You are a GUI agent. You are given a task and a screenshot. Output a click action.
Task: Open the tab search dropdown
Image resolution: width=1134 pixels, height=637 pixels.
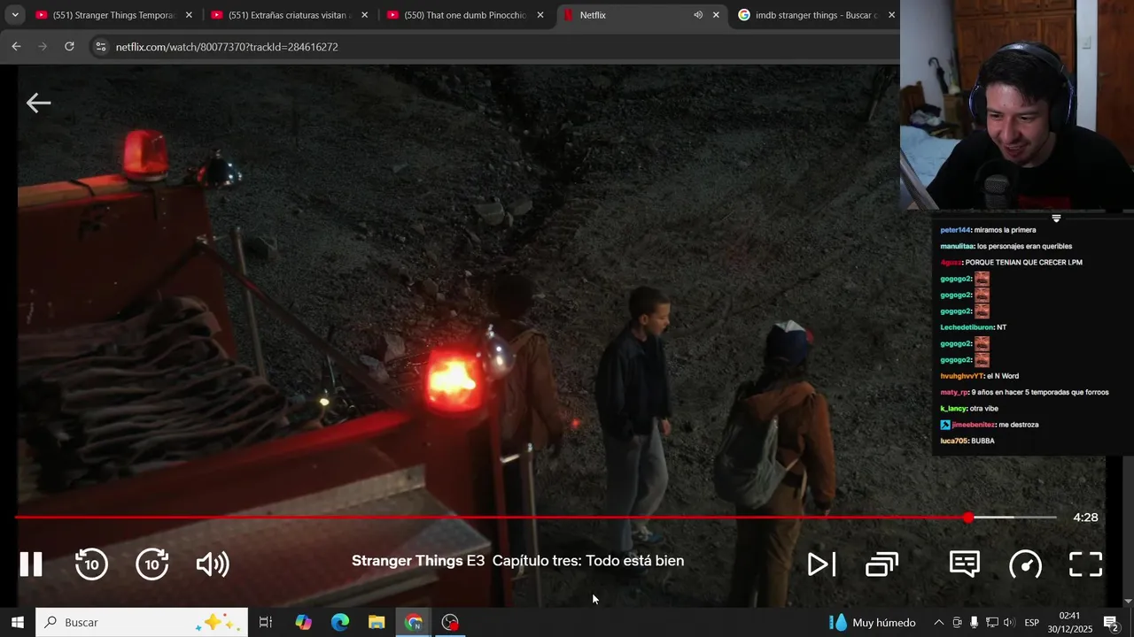click(15, 15)
